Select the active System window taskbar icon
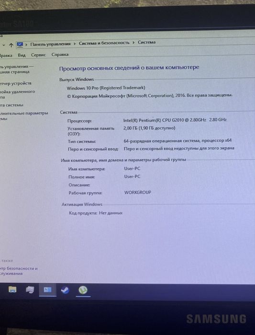This screenshot has height=335, width=255. click(47, 290)
